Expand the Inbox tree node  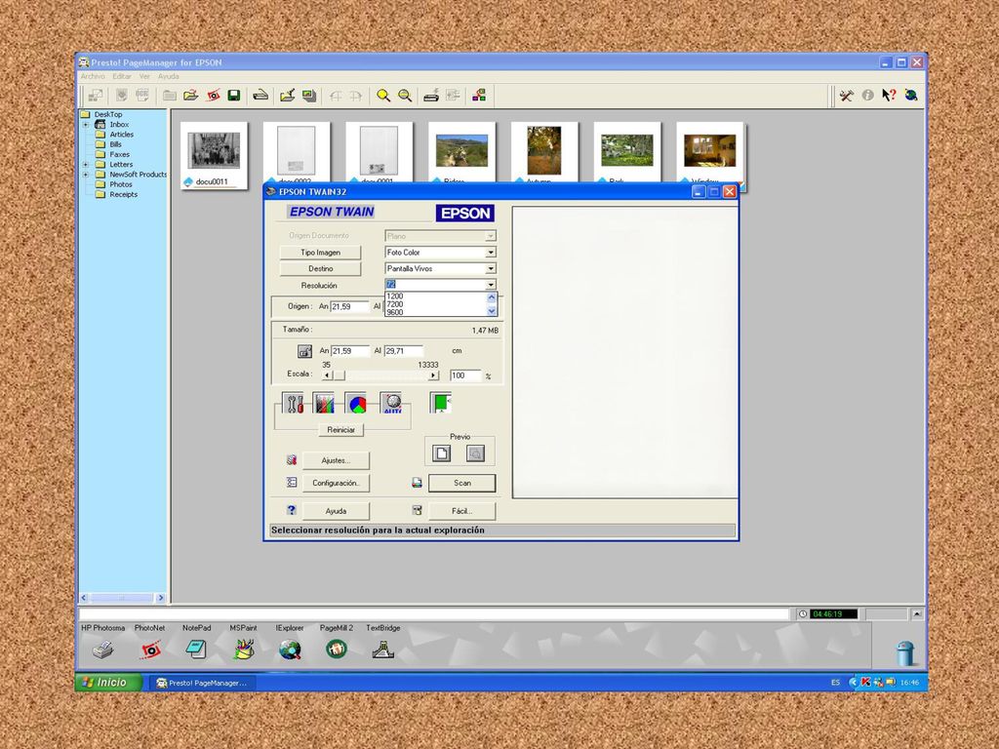tap(86, 125)
